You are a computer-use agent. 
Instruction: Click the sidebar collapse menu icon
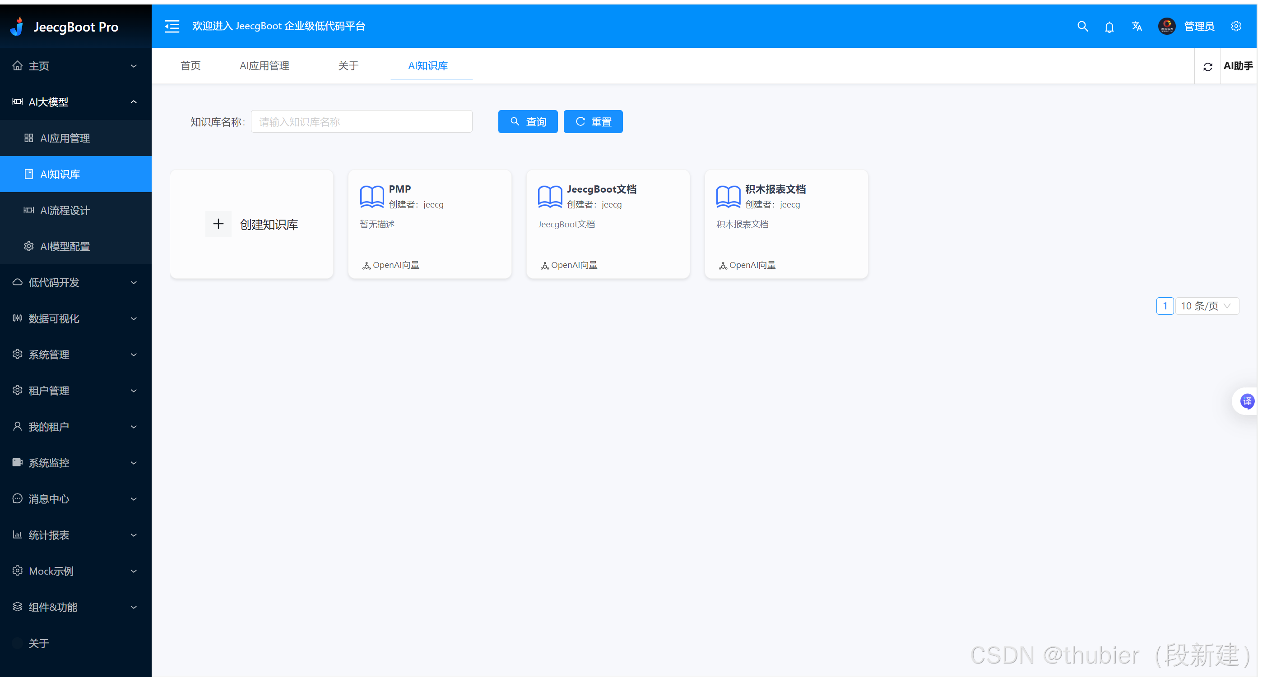point(172,27)
